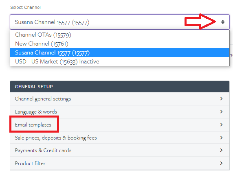Click the chevron at right of Email templates
The image size is (233, 181).
coord(221,124)
